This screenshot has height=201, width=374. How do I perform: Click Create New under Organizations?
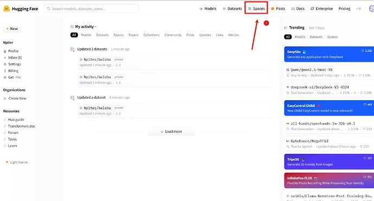(15, 98)
